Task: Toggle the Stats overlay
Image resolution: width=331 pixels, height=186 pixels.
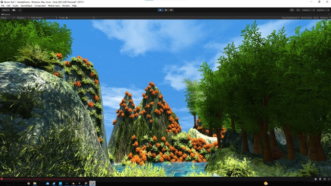Action: [316, 18]
